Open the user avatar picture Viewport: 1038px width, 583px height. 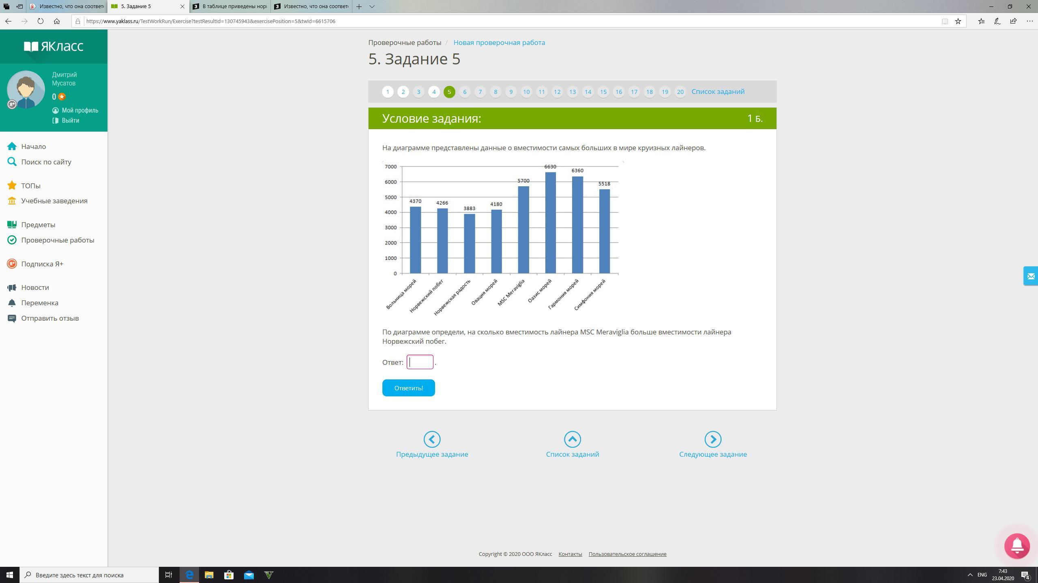tap(26, 89)
